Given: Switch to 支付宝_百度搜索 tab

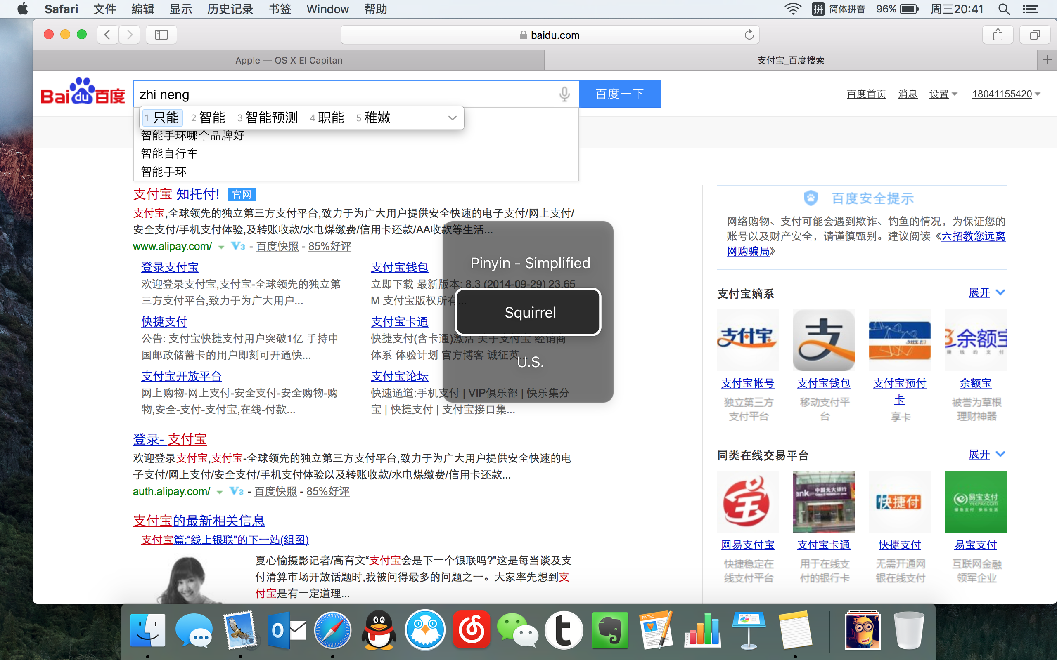Looking at the screenshot, I should pos(791,60).
